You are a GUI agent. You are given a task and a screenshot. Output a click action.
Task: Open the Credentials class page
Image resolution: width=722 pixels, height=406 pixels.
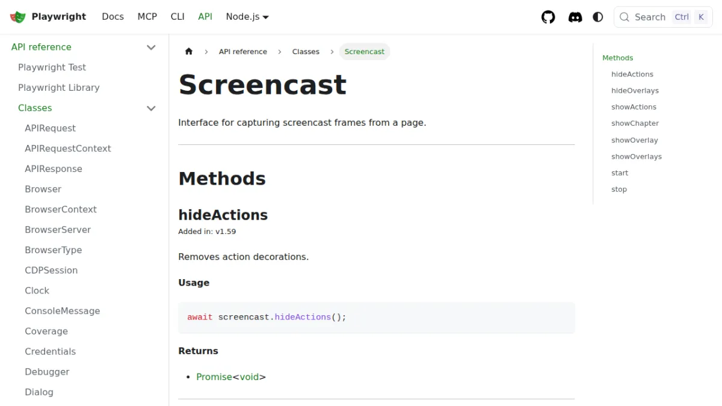coord(50,352)
